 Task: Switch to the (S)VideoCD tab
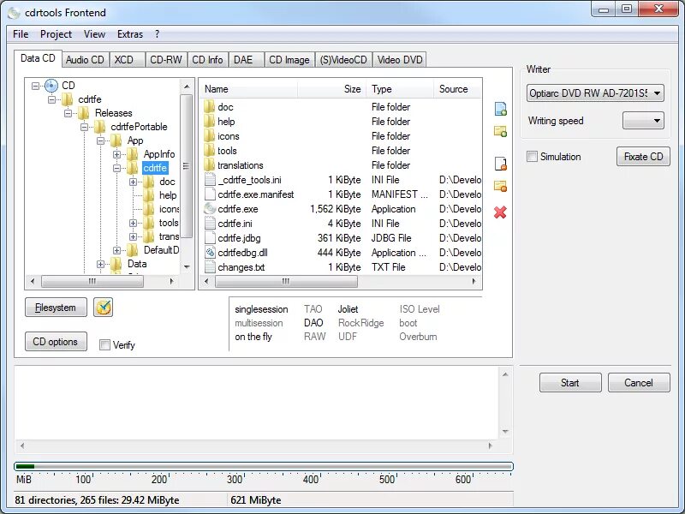[x=343, y=60]
